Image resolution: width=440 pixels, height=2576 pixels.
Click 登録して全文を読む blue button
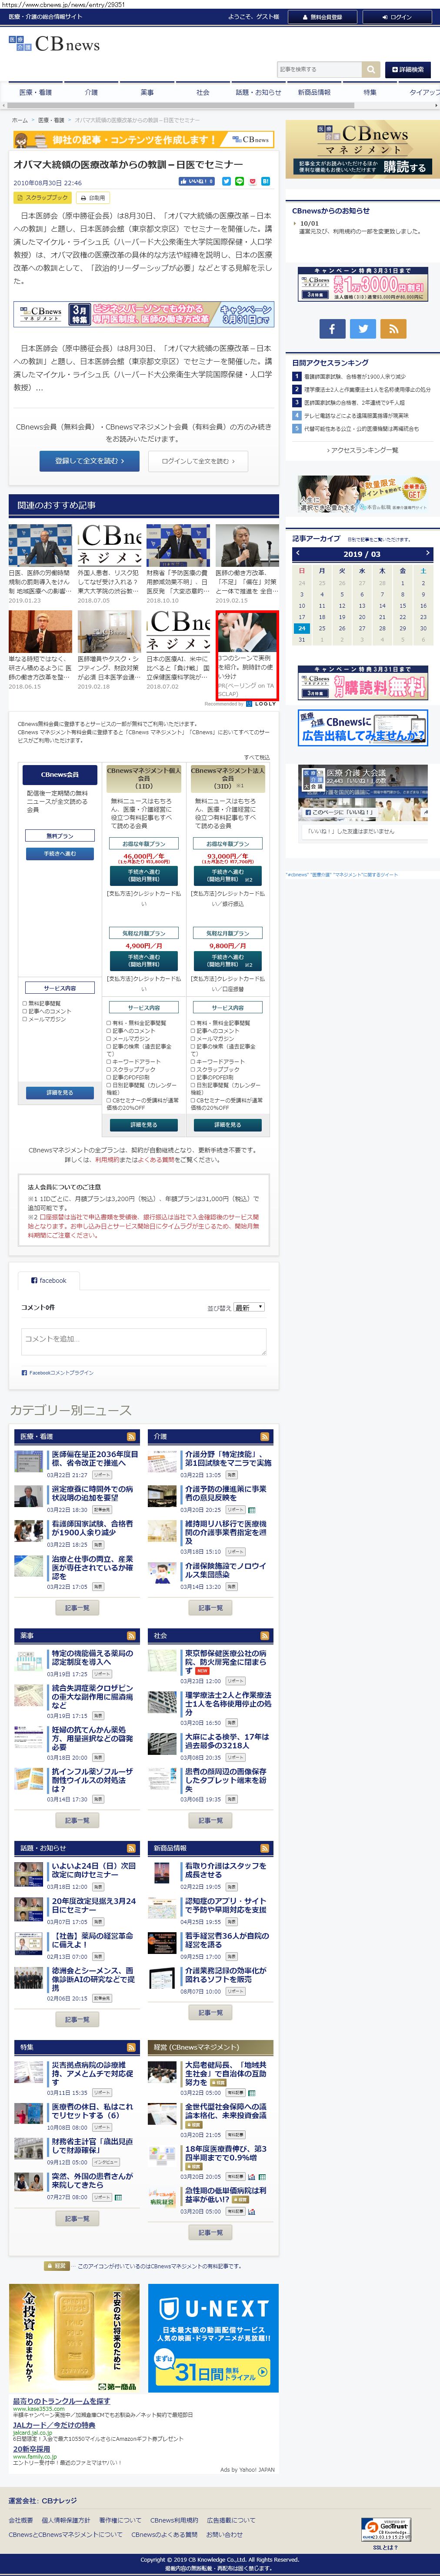(89, 461)
